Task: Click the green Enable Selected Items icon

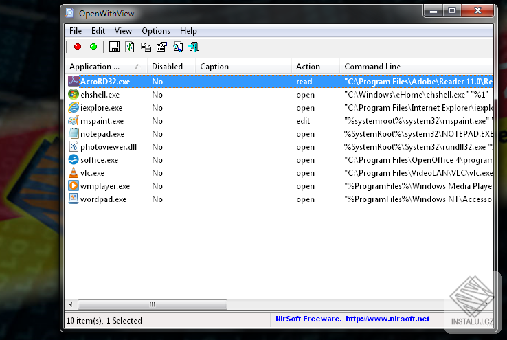Action: tap(93, 47)
